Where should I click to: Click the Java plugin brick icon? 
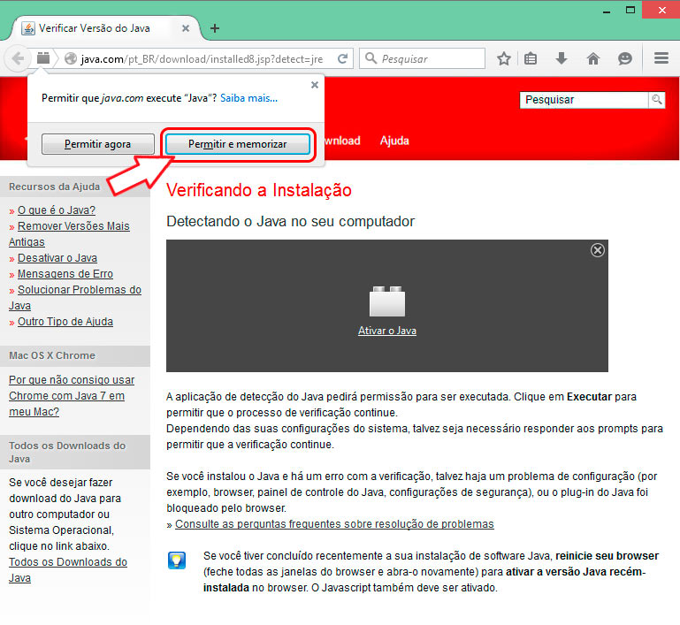386,301
